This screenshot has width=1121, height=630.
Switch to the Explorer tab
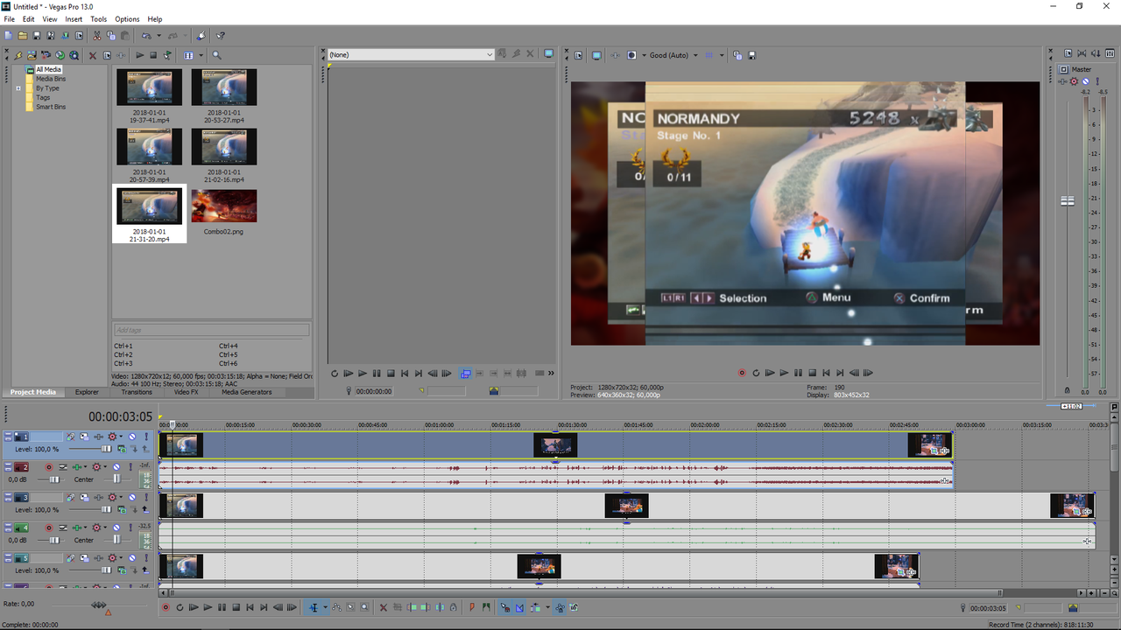coord(87,392)
